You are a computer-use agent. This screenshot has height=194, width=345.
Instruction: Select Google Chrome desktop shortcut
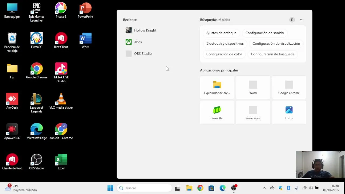click(36, 71)
